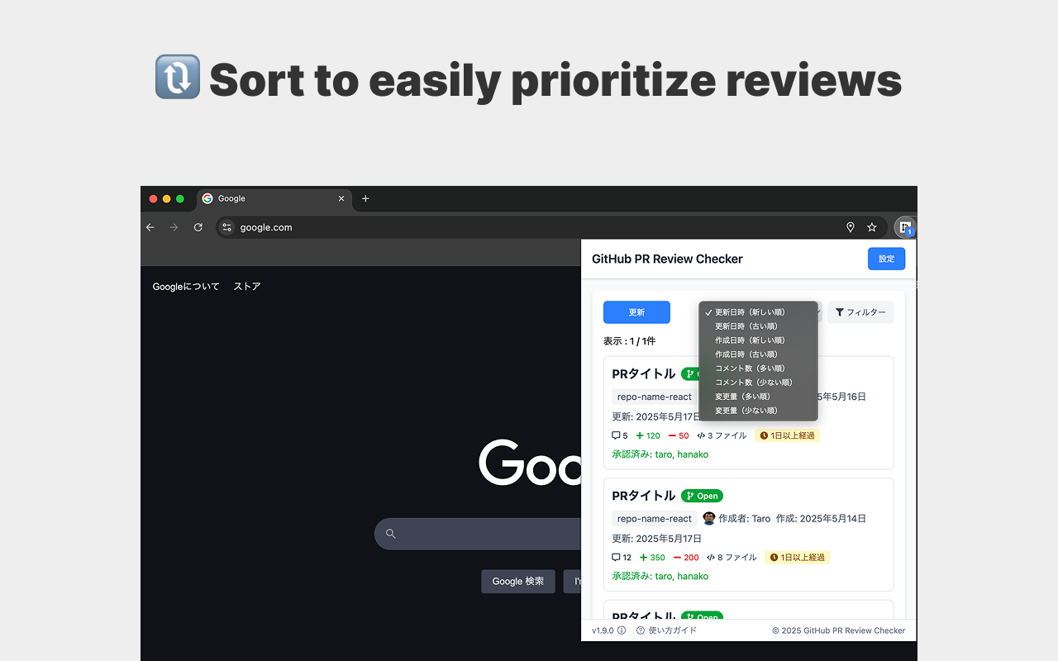Click the location pin icon in address bar
This screenshot has height=661, width=1058.
(x=851, y=227)
